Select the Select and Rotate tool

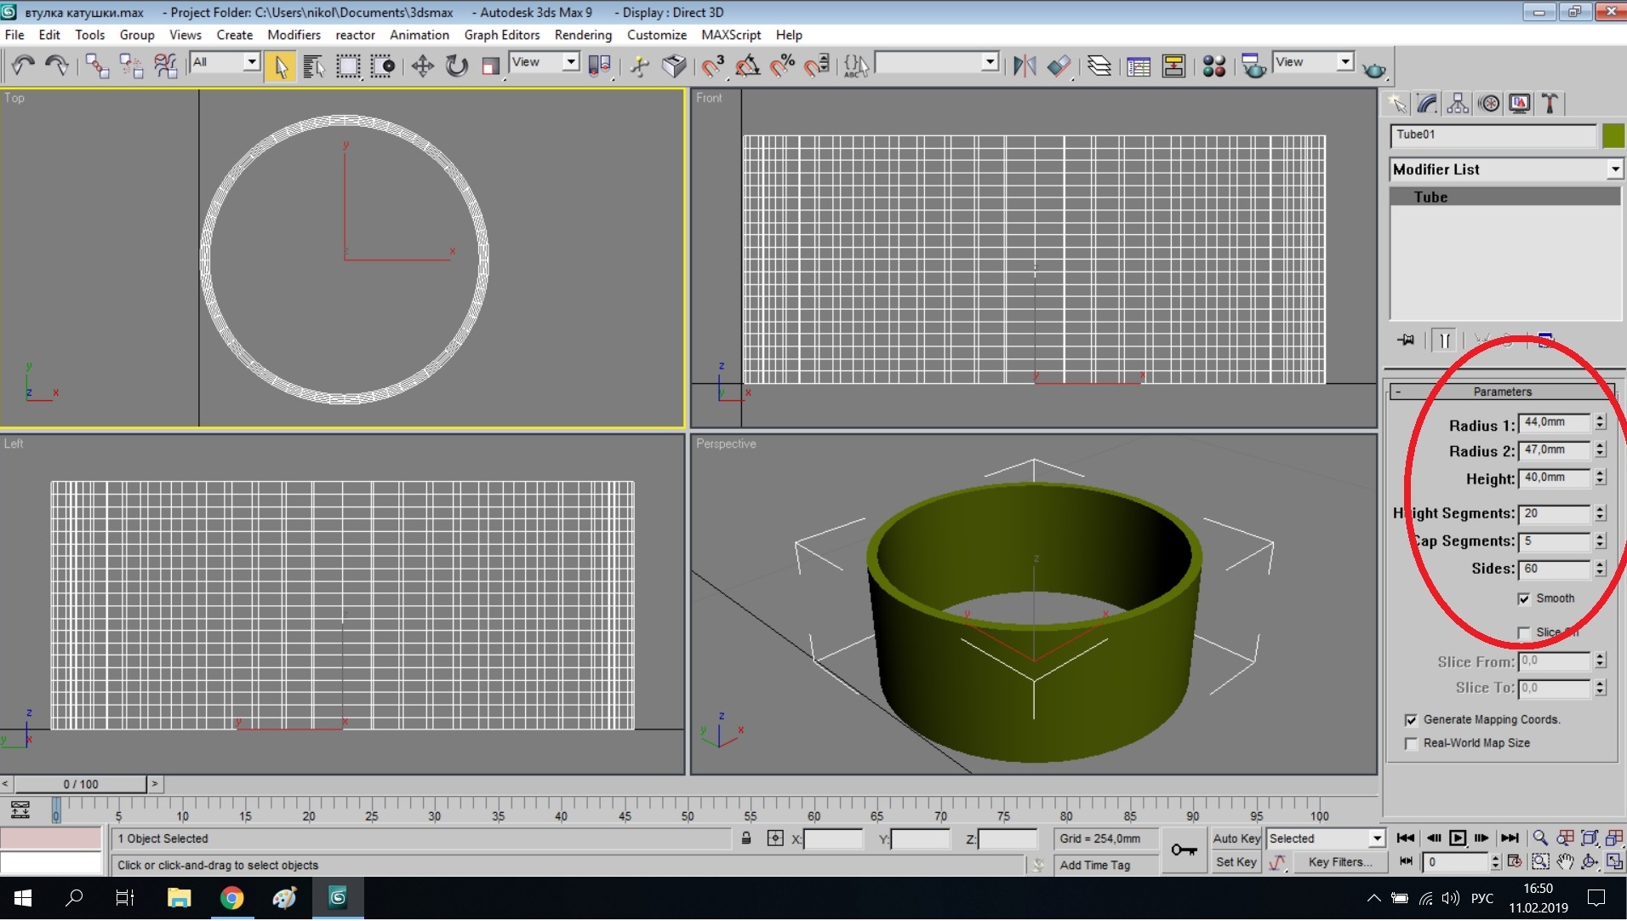pyautogui.click(x=457, y=66)
